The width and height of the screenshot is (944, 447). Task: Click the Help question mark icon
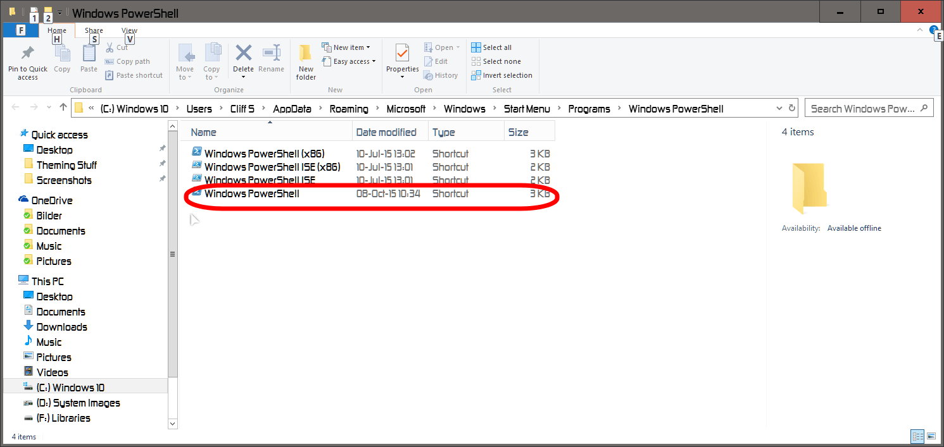coord(933,30)
